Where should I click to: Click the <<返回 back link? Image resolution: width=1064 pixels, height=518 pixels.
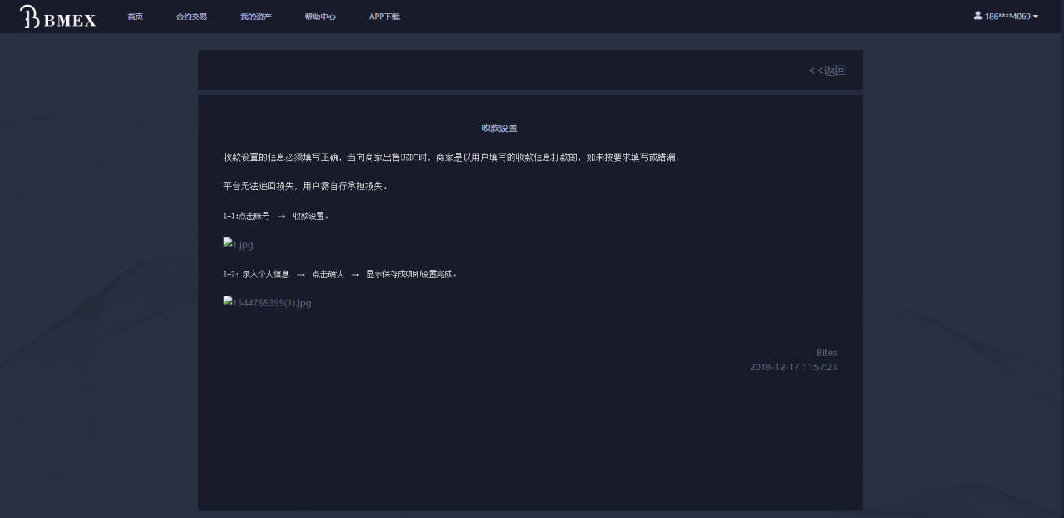(827, 71)
